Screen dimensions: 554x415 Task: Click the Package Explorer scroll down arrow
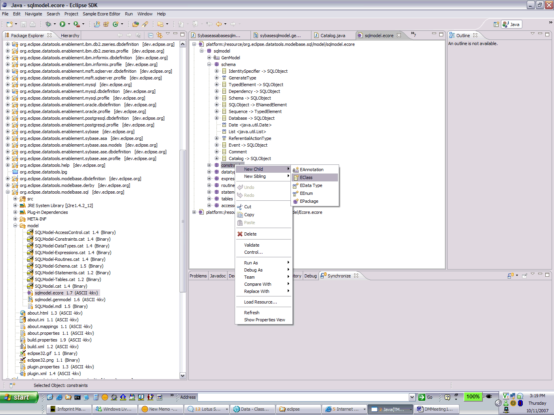coord(182,375)
